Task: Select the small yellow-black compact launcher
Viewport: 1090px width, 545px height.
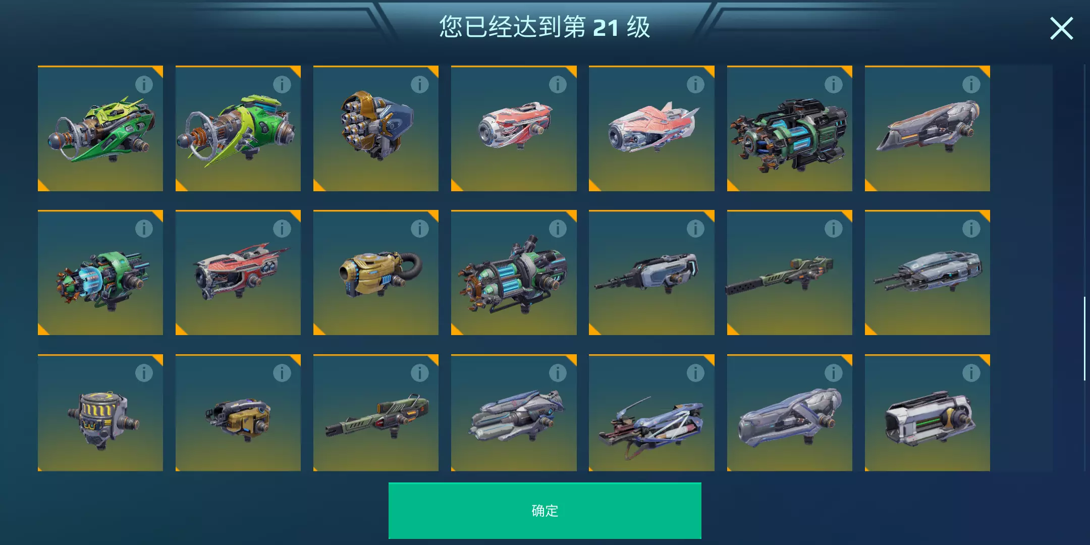Action: coord(238,413)
